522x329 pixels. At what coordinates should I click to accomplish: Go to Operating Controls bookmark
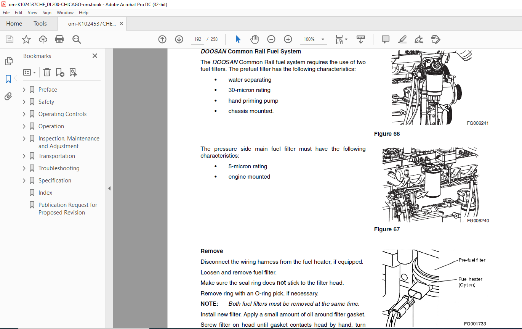pyautogui.click(x=62, y=114)
